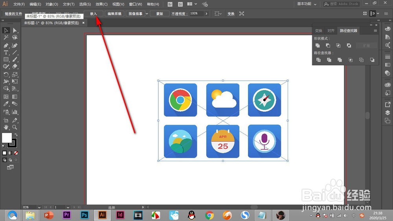393x221 pixels.
Task: Apply Intersect shape mode in Pathfinder
Action: 338,45
